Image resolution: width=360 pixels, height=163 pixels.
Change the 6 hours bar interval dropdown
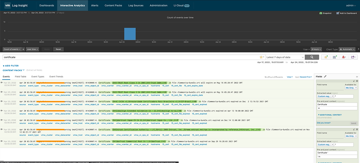(x=316, y=49)
